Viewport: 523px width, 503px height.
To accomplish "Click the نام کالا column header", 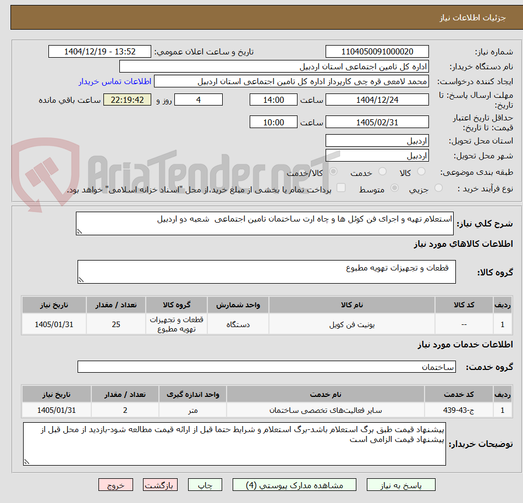I will [x=351, y=305].
